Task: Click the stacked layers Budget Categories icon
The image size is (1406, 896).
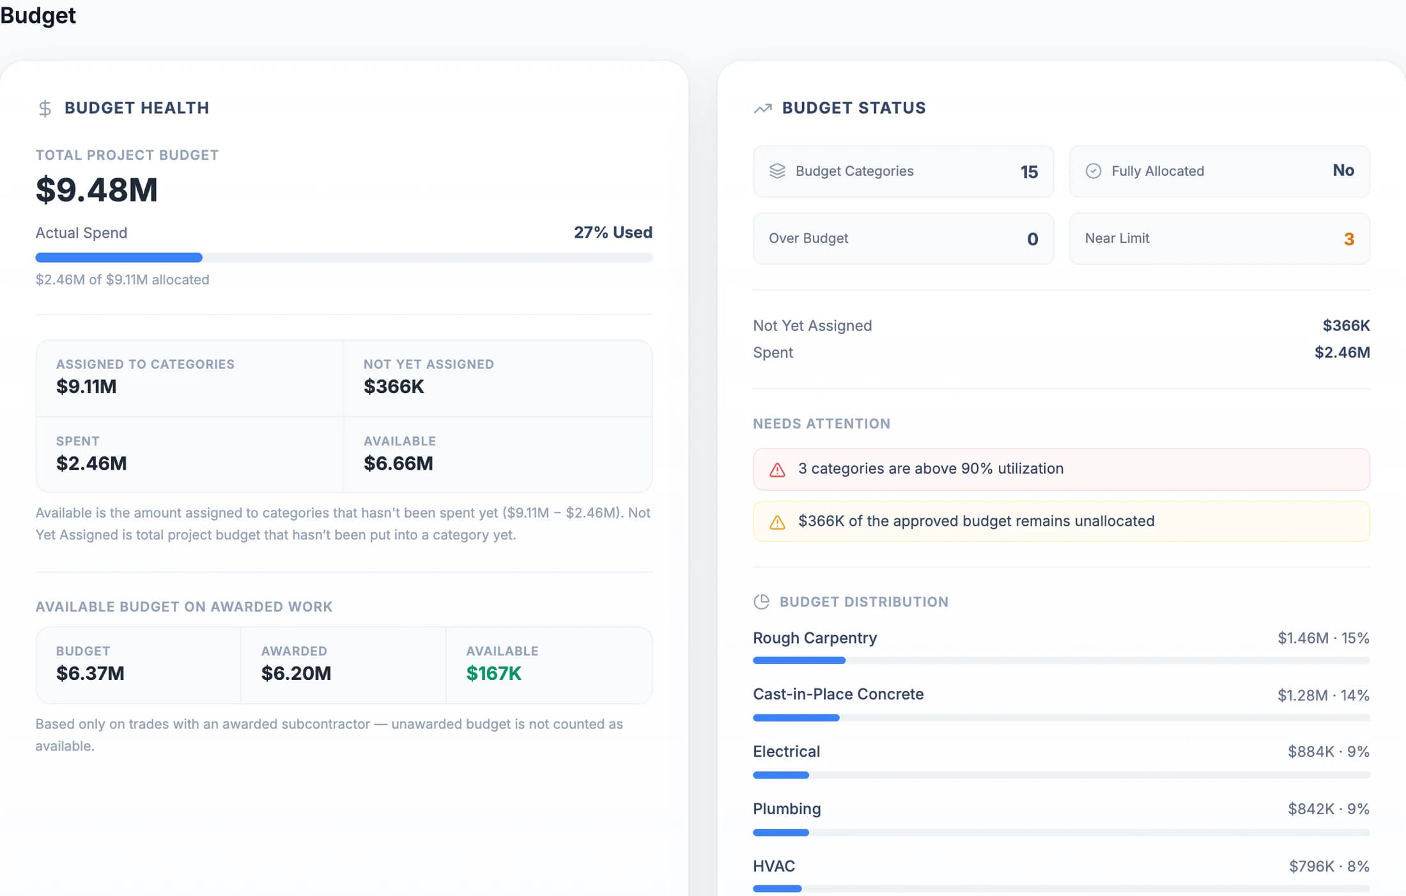Action: coord(777,171)
